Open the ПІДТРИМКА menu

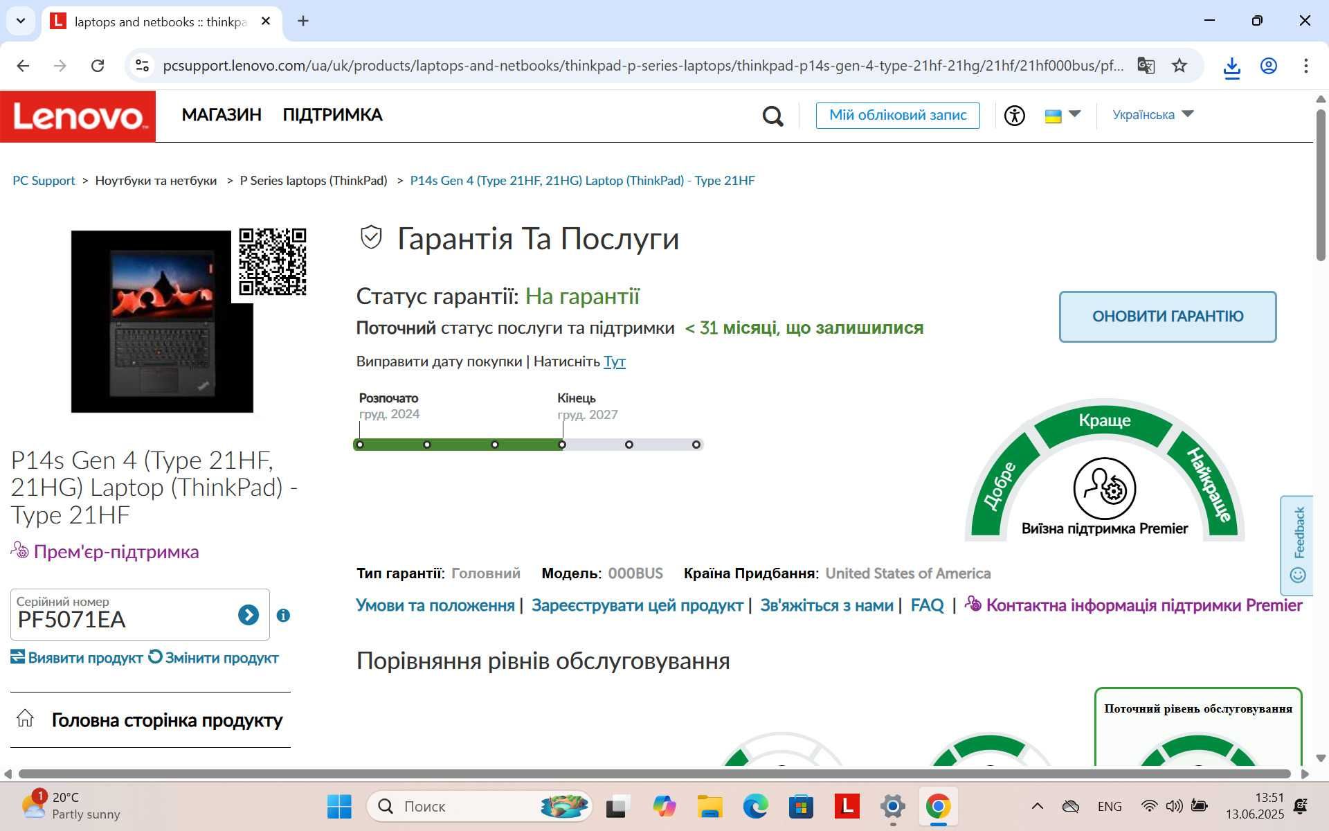click(332, 115)
